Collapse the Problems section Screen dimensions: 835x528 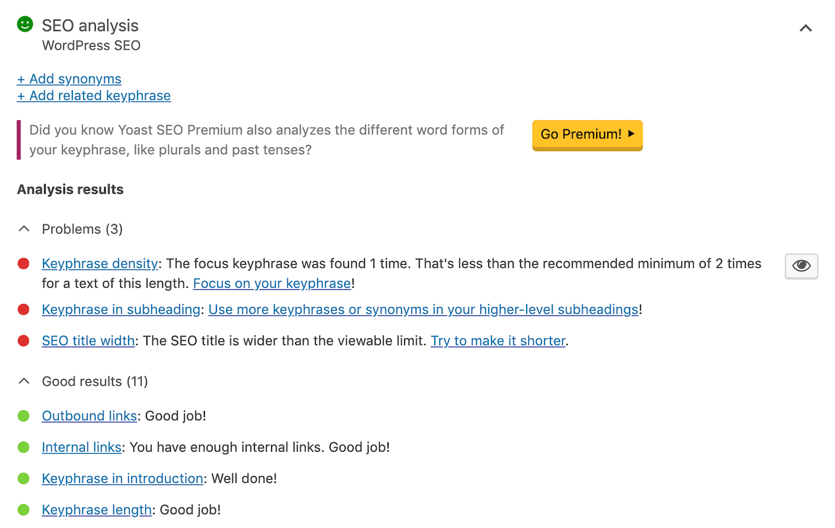24,228
